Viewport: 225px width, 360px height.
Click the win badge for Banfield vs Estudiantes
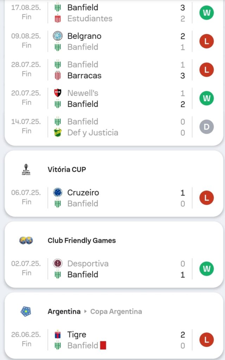pyautogui.click(x=206, y=13)
